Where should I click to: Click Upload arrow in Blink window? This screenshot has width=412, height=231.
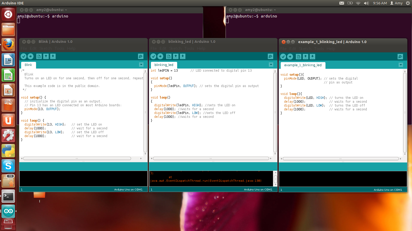click(x=30, y=56)
